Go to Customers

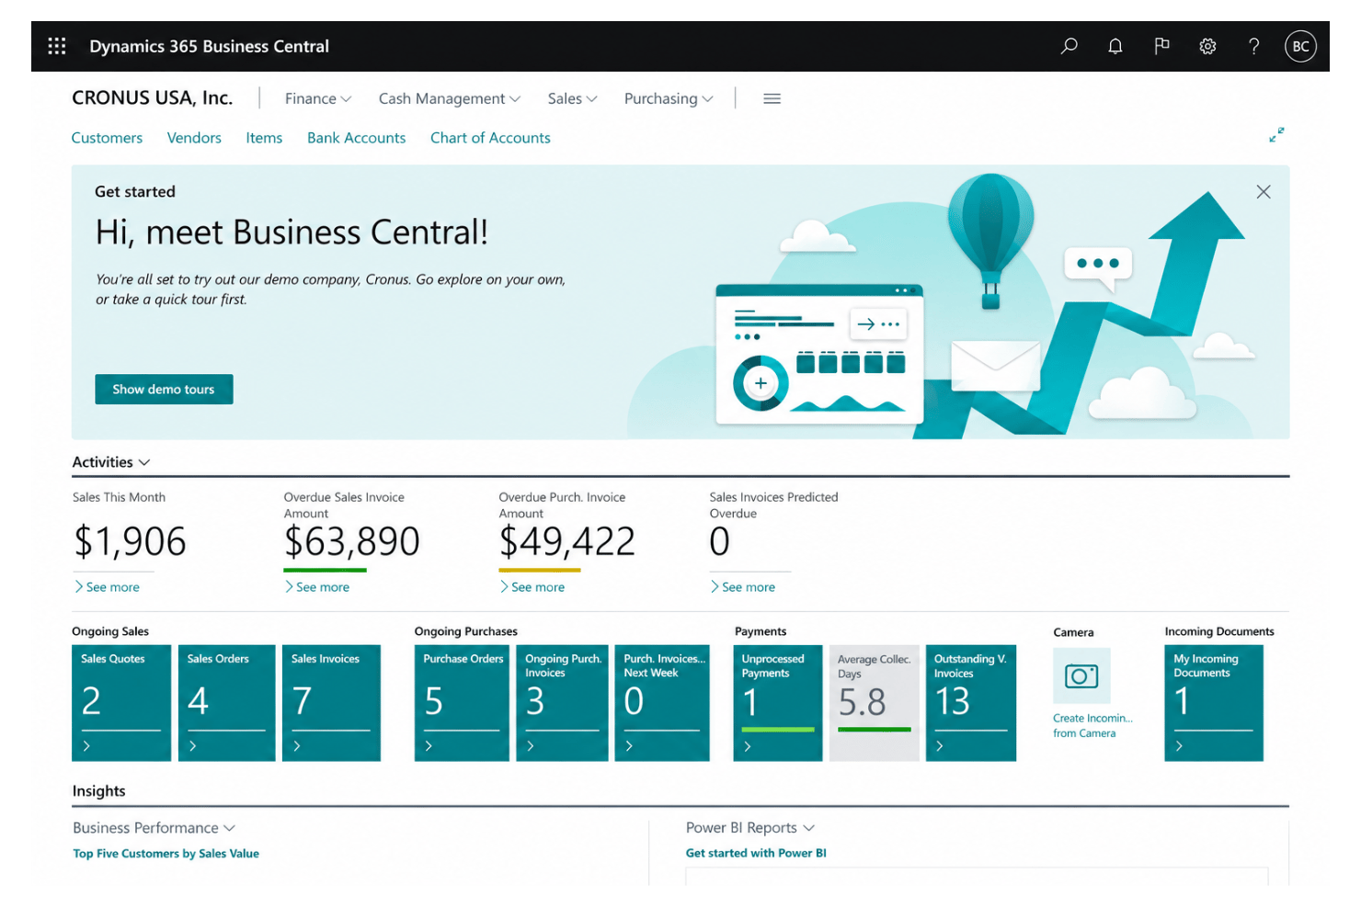pos(107,138)
